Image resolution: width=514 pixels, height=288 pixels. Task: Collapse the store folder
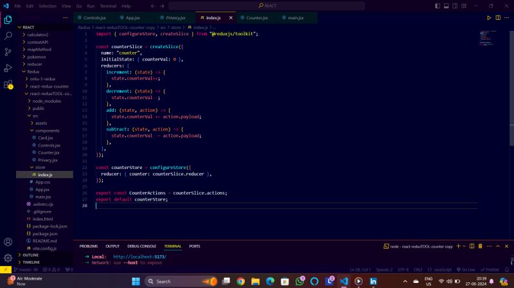tap(40, 167)
